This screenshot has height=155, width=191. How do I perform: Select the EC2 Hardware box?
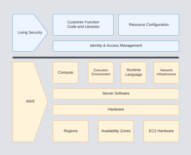click(161, 131)
